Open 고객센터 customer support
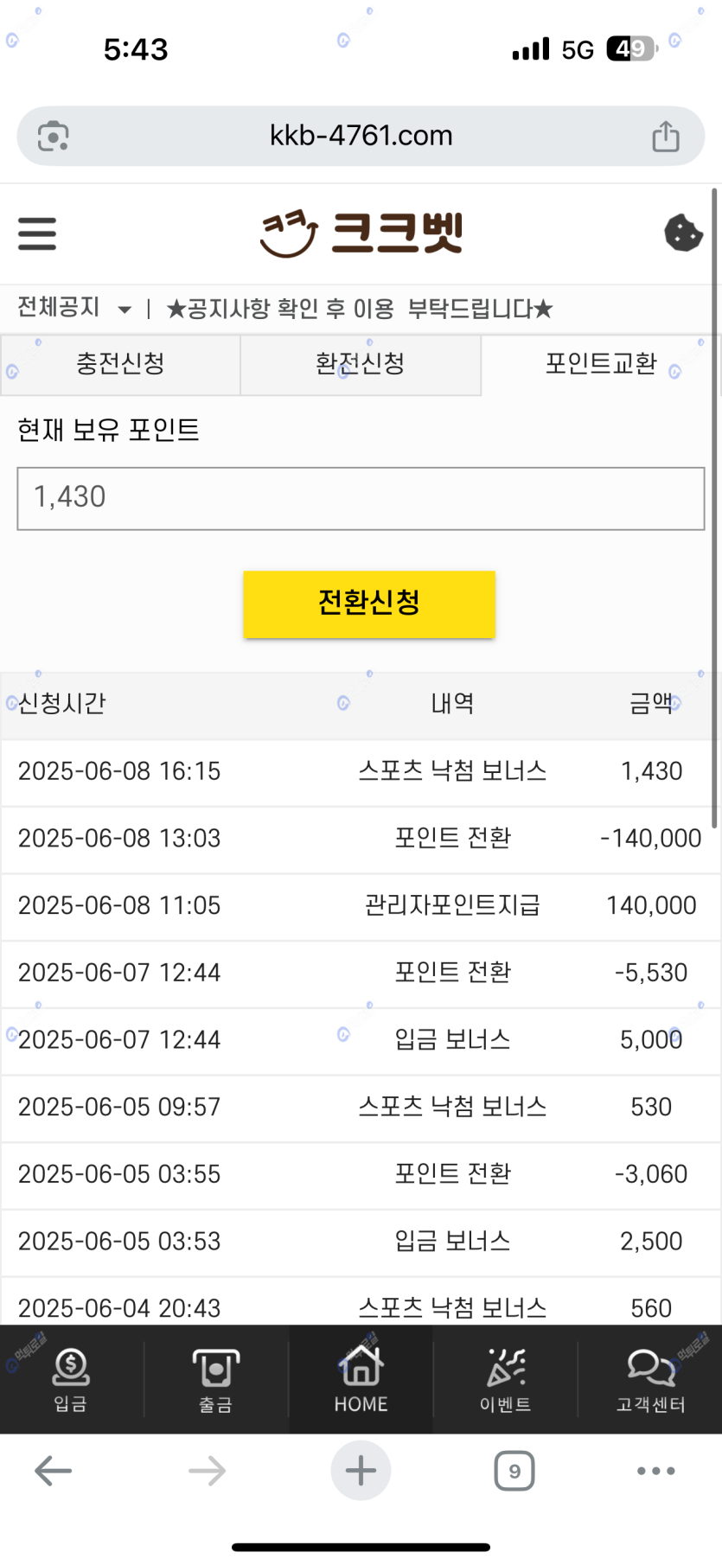Image resolution: width=722 pixels, height=1565 pixels. tap(650, 1379)
